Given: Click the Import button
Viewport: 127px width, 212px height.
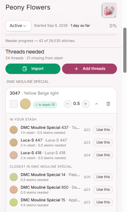Looking at the screenshot, I should (x=33, y=69).
